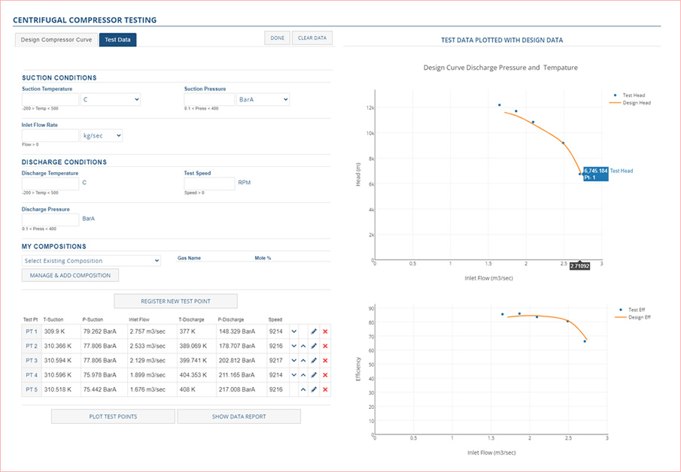This screenshot has height=472, width=681.
Task: Edit PT 3 row with pencil icon
Action: click(x=314, y=361)
